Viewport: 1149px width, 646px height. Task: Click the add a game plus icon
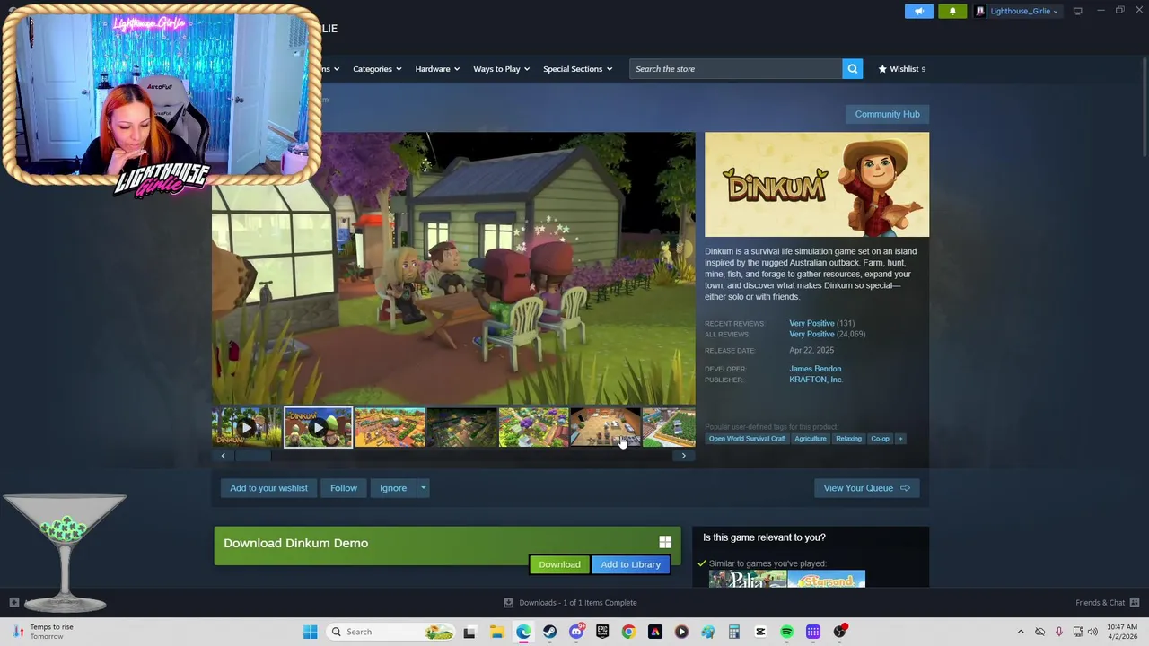coord(13,602)
